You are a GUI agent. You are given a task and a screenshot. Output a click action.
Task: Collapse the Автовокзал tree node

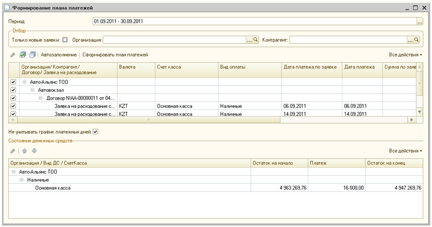33,90
